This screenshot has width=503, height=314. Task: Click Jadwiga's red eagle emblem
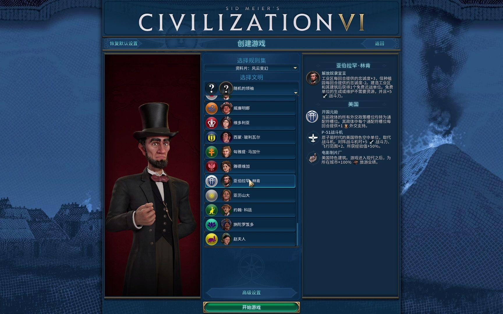click(212, 166)
